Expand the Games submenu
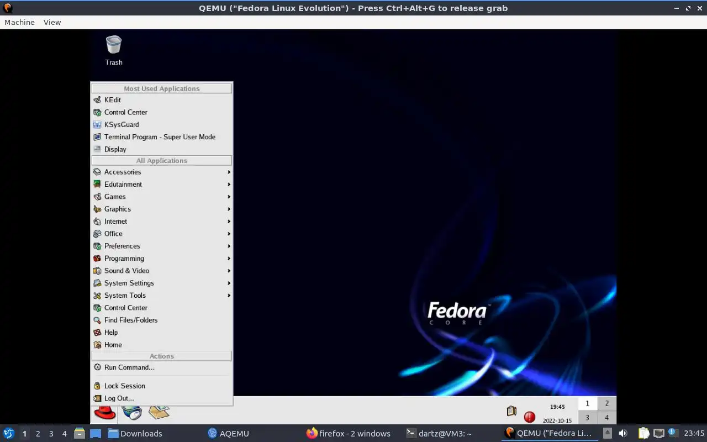This screenshot has width=707, height=442. tap(161, 197)
